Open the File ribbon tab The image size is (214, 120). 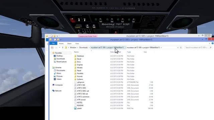(53, 43)
